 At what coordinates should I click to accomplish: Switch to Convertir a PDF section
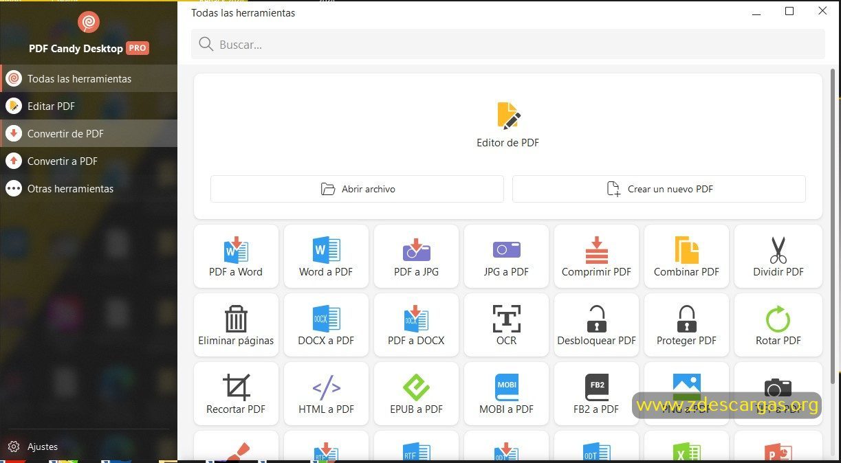pos(89,161)
